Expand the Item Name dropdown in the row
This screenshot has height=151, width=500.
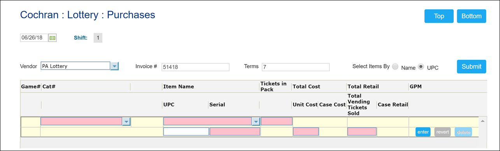tap(256, 122)
